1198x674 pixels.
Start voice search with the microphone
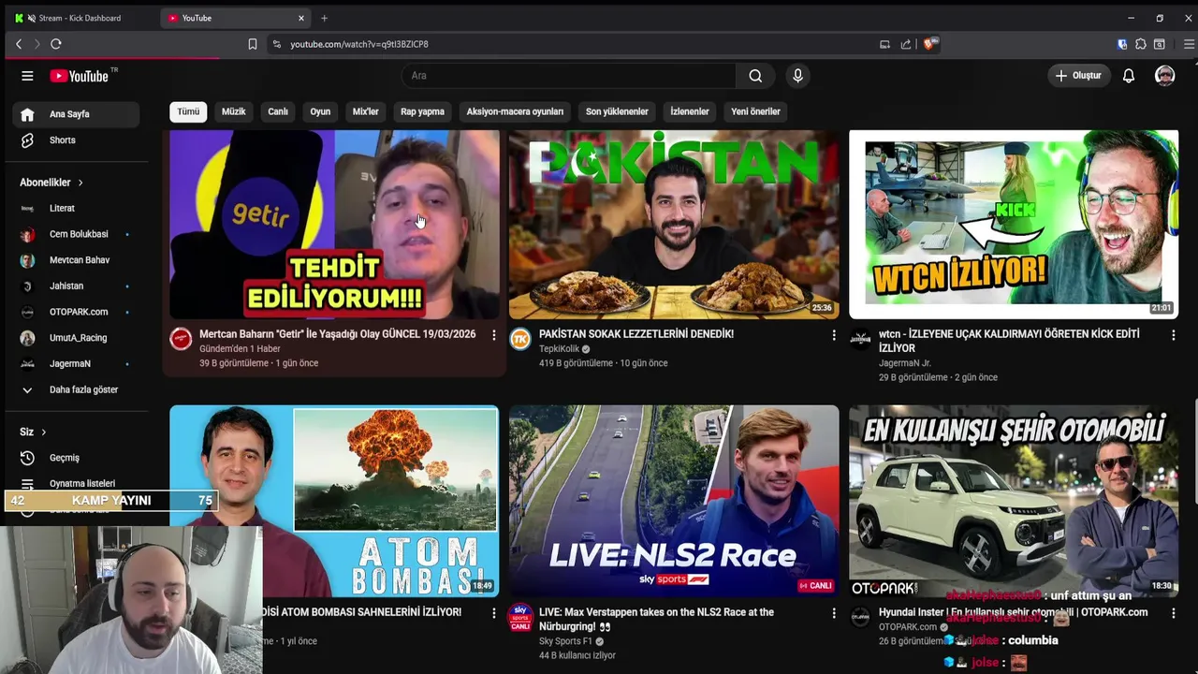pyautogui.click(x=797, y=76)
